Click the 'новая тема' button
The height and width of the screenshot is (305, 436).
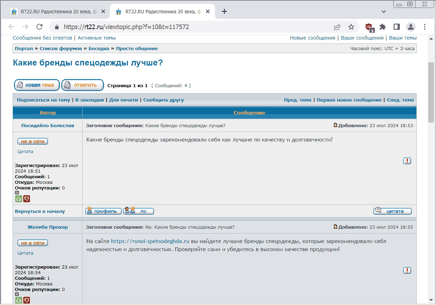click(x=37, y=85)
